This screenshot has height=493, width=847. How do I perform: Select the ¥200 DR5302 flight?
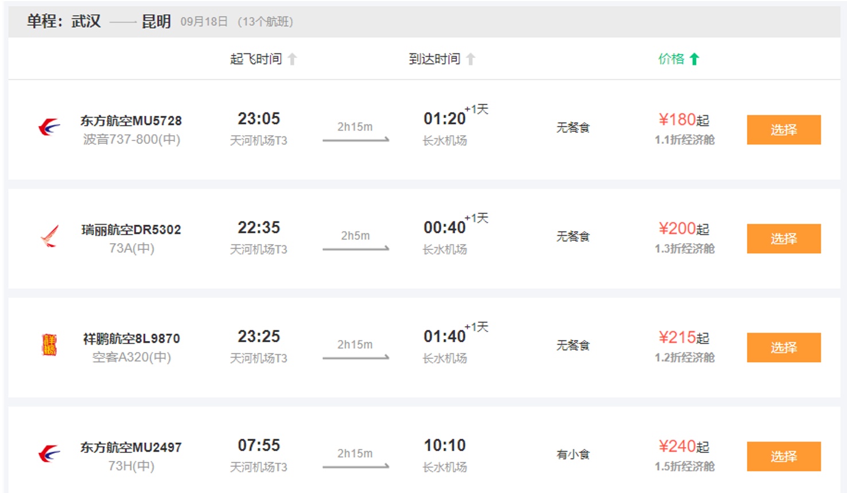pyautogui.click(x=783, y=238)
